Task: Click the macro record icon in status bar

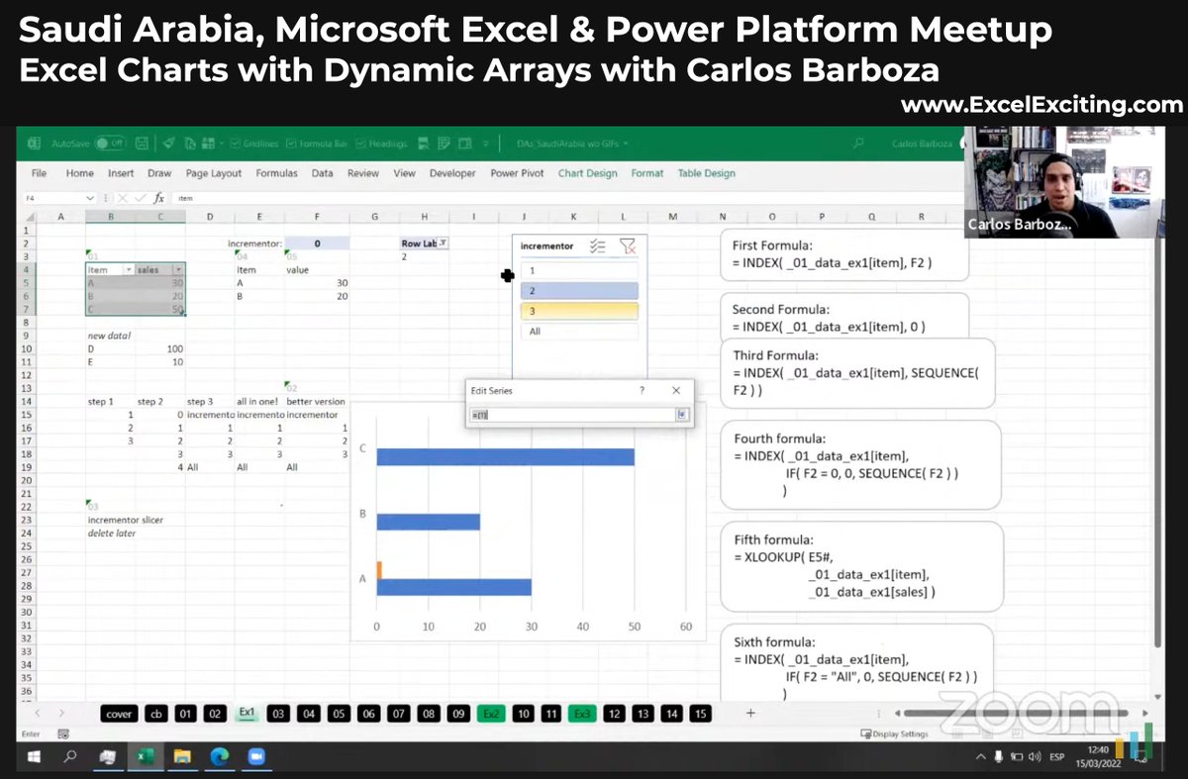Action: pos(63,733)
